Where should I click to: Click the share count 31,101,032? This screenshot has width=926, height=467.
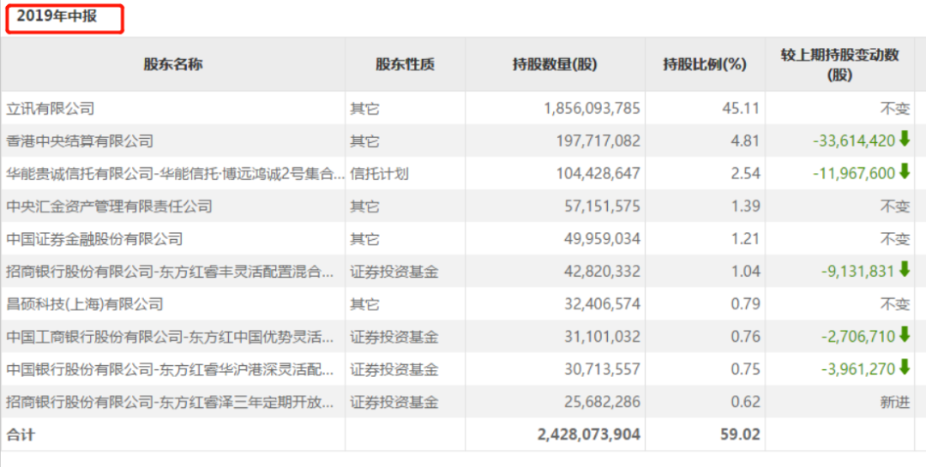tap(603, 337)
